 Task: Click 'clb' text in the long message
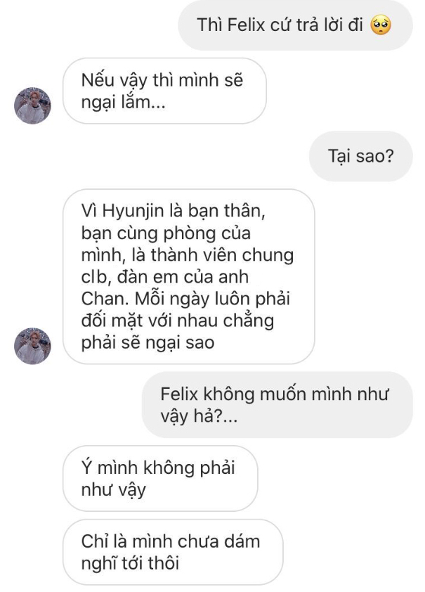pyautogui.click(x=96, y=277)
